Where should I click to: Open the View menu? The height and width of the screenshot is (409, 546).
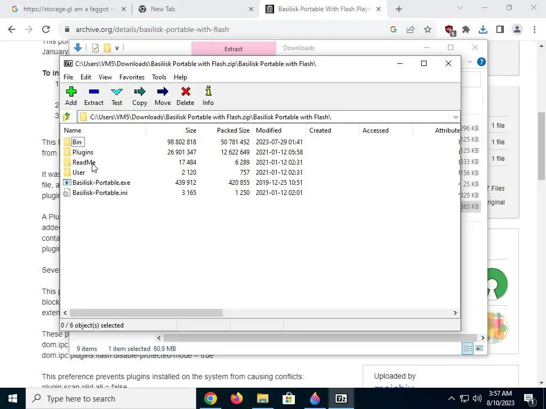tap(105, 77)
